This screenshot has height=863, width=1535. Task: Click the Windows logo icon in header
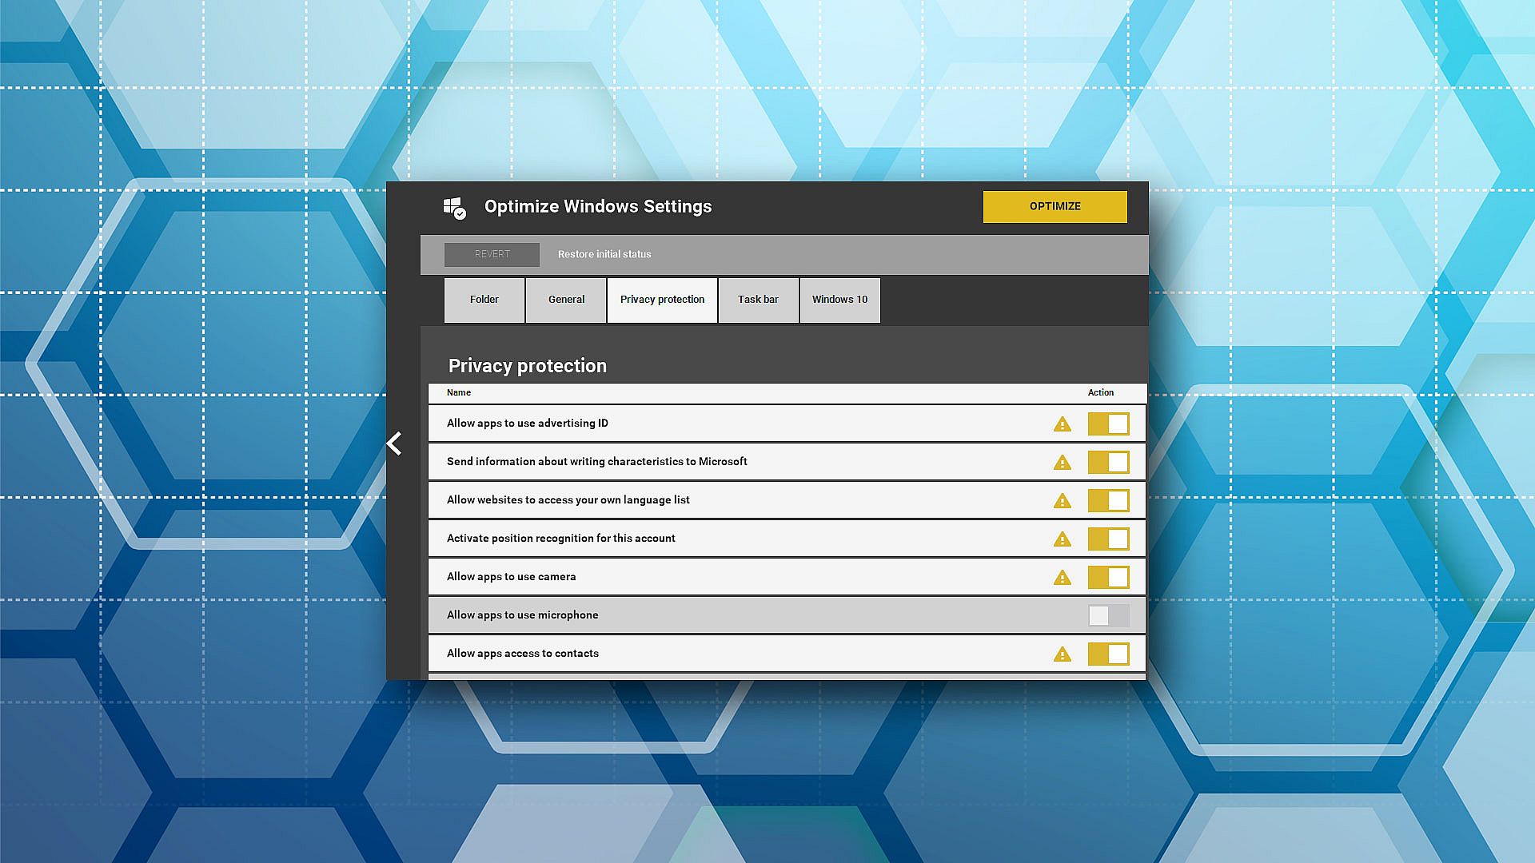(454, 208)
